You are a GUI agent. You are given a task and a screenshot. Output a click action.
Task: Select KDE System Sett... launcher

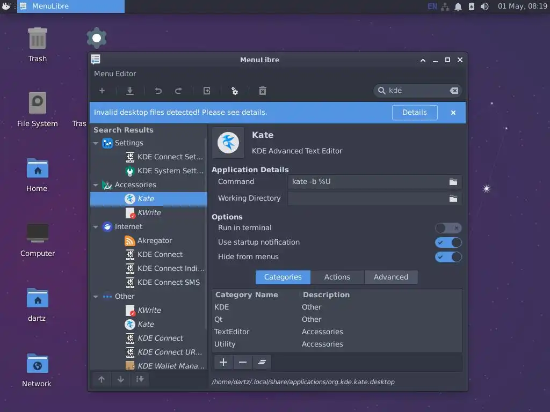(149, 171)
